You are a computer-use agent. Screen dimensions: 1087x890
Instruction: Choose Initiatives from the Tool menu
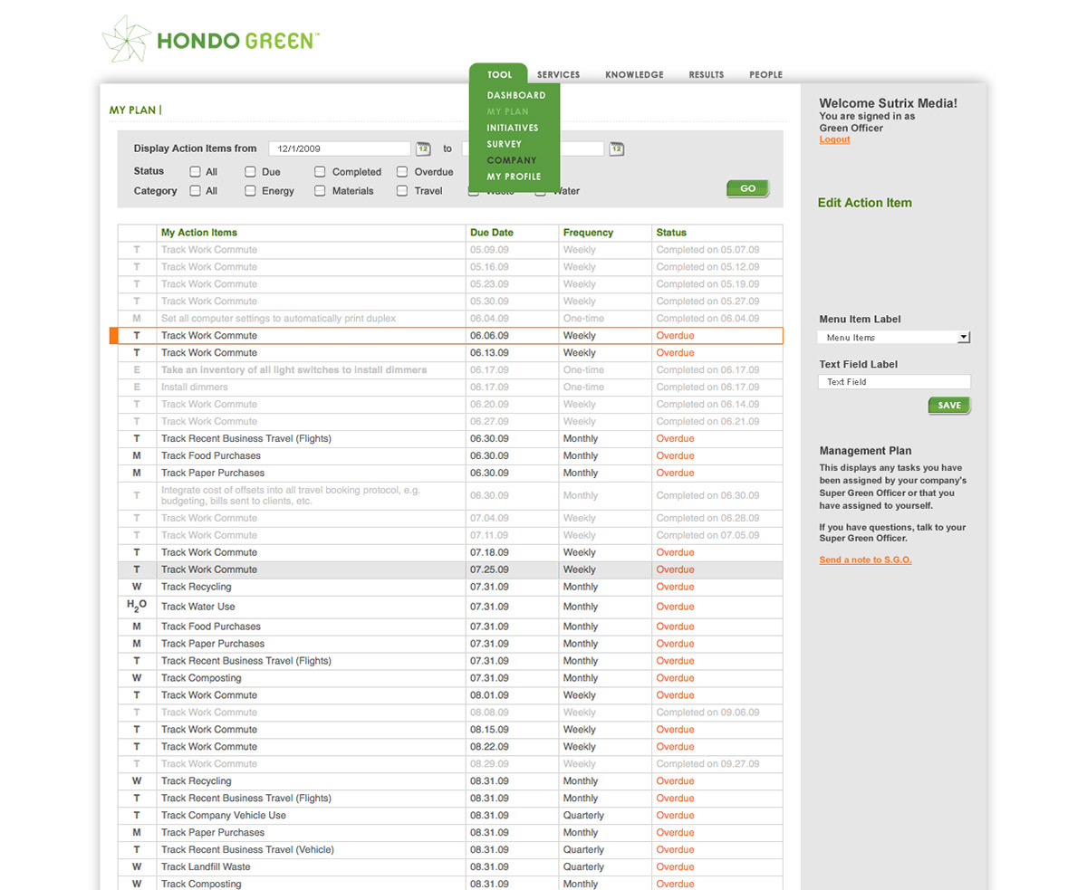513,128
